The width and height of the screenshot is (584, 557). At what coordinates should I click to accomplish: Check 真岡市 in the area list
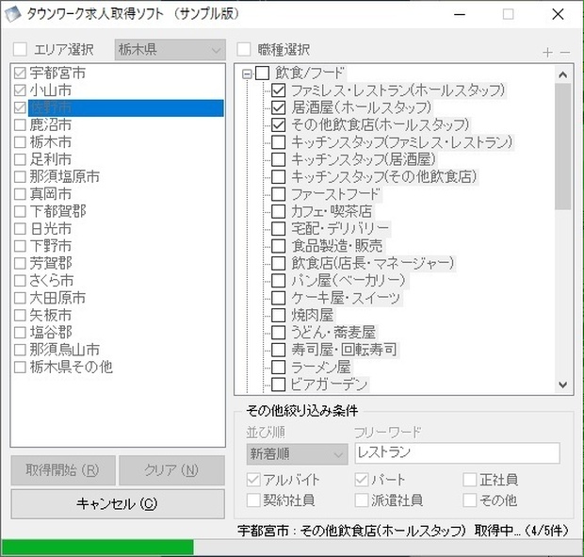(20, 194)
